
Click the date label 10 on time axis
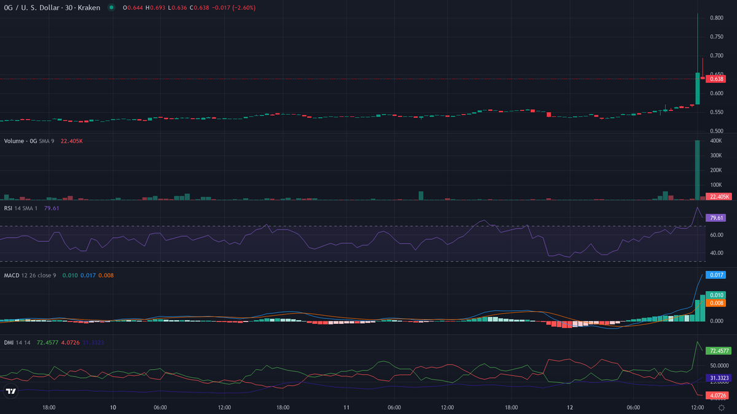click(113, 407)
